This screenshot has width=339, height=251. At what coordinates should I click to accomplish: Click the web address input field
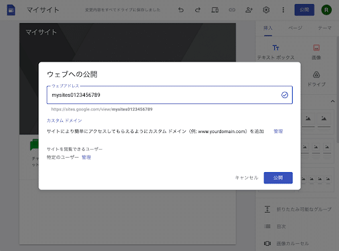coord(169,95)
